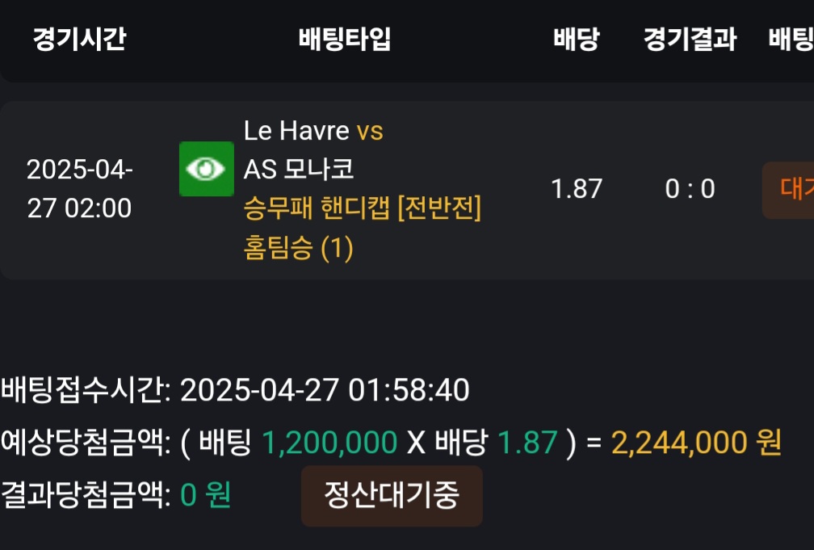Screen dimensions: 814x550
Task: Select the 배팅타입 column header
Action: (346, 39)
